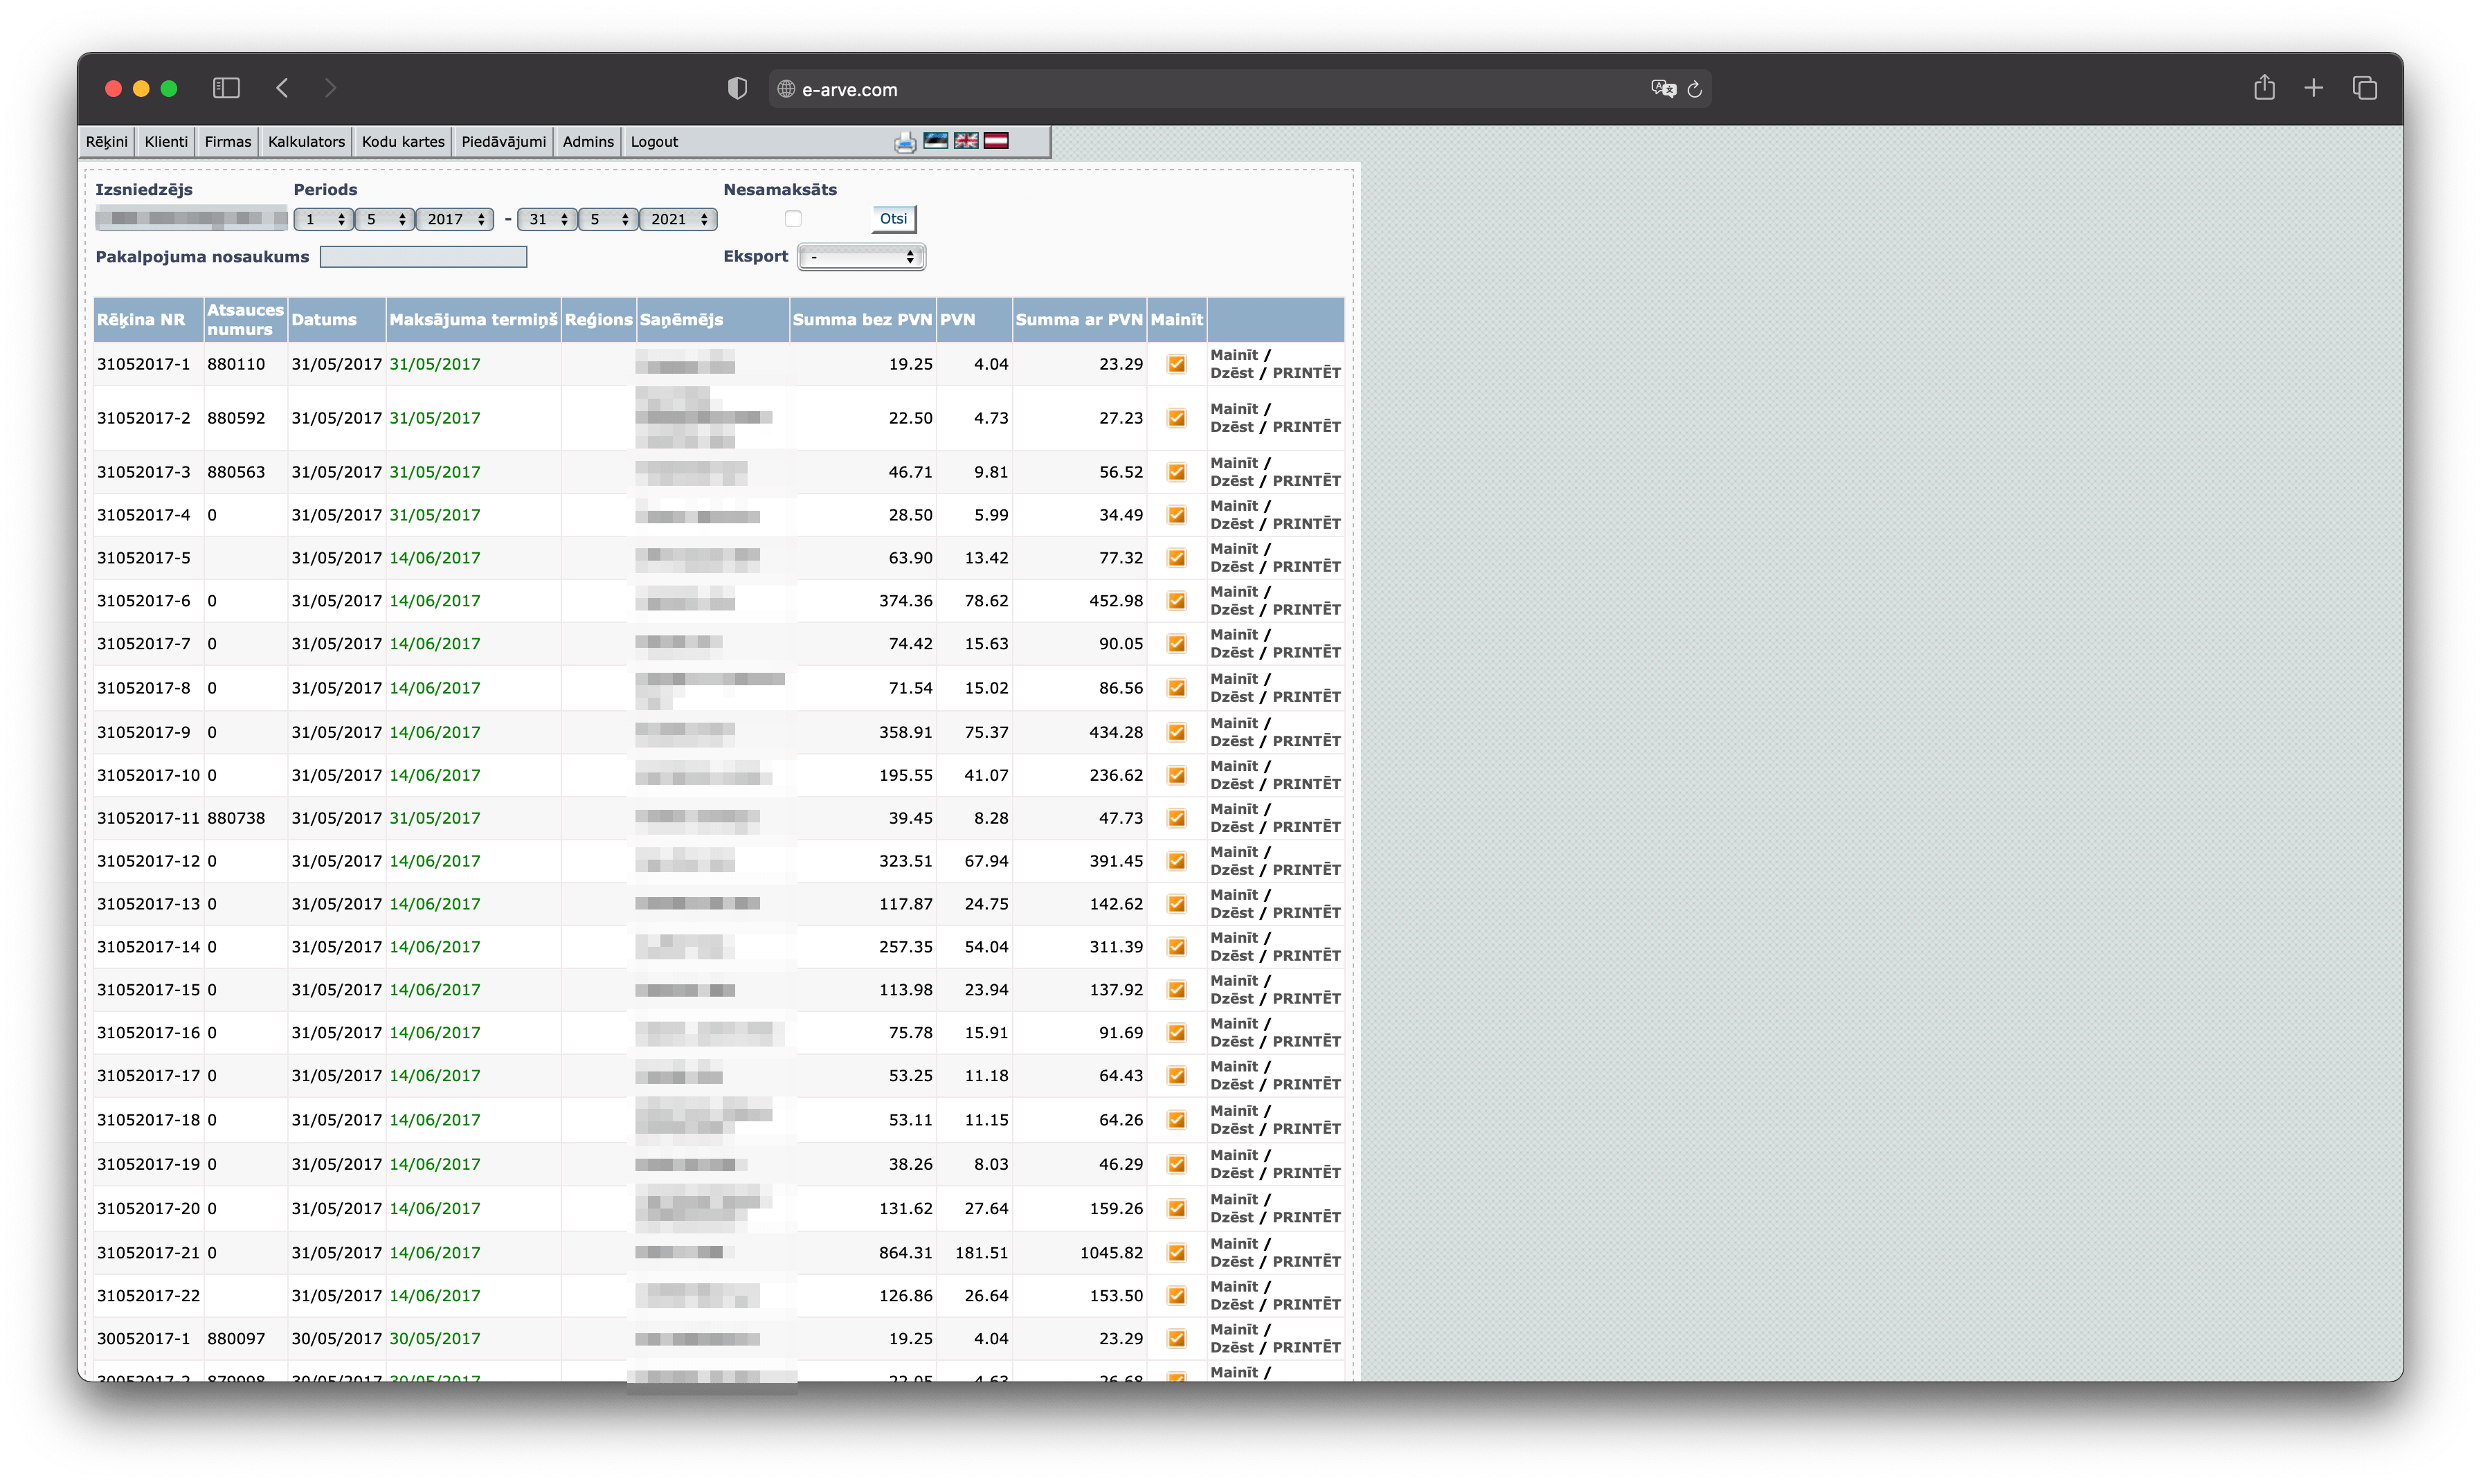
Task: Click Dzēst link for invoice 31052017-2
Action: pyautogui.click(x=1231, y=427)
